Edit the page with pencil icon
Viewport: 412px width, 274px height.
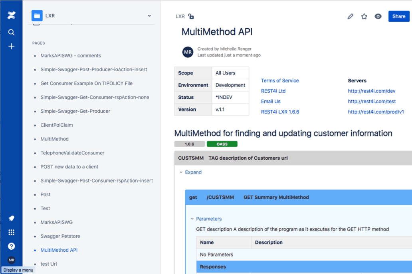pos(350,16)
